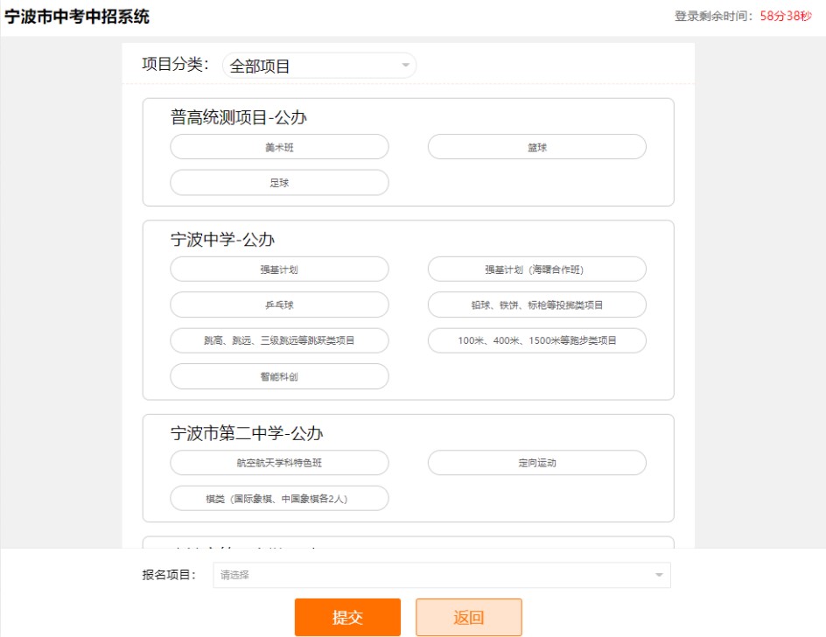Choose 强基计划 (海曙合作班) option
The image size is (826, 637).
[x=536, y=269]
